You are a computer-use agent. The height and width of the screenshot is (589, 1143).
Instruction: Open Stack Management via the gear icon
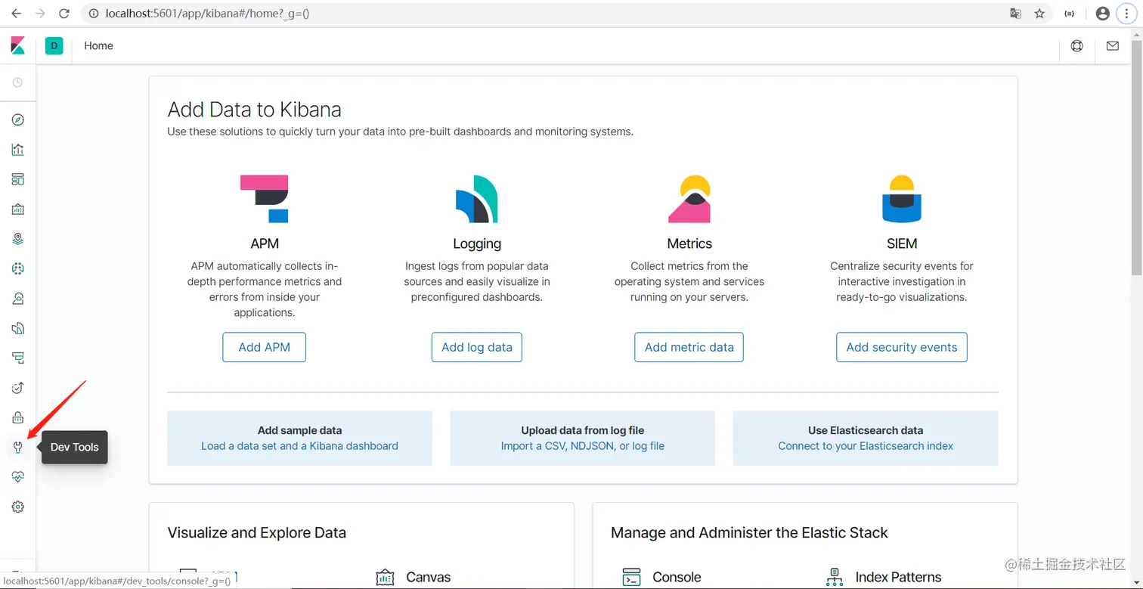[18, 507]
